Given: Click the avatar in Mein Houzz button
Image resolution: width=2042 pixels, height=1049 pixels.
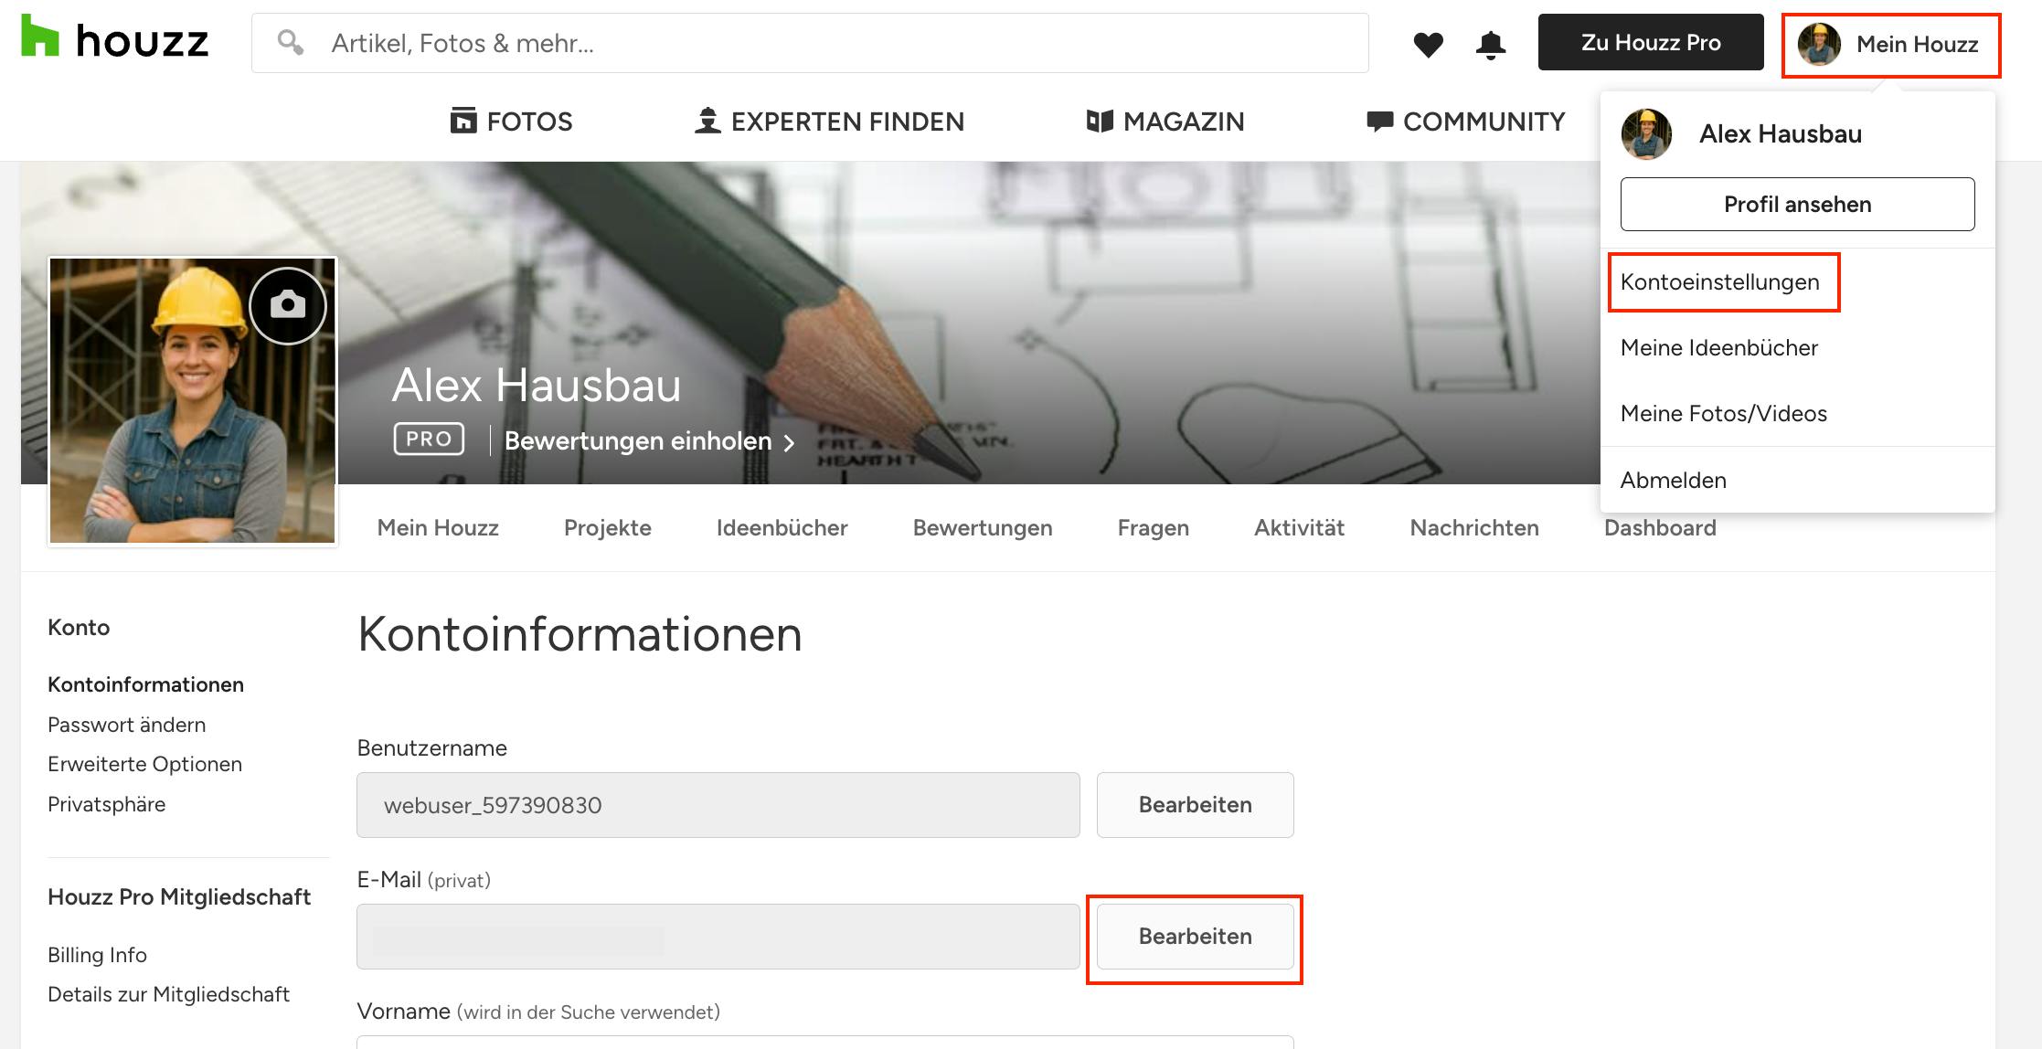Looking at the screenshot, I should pos(1819,44).
